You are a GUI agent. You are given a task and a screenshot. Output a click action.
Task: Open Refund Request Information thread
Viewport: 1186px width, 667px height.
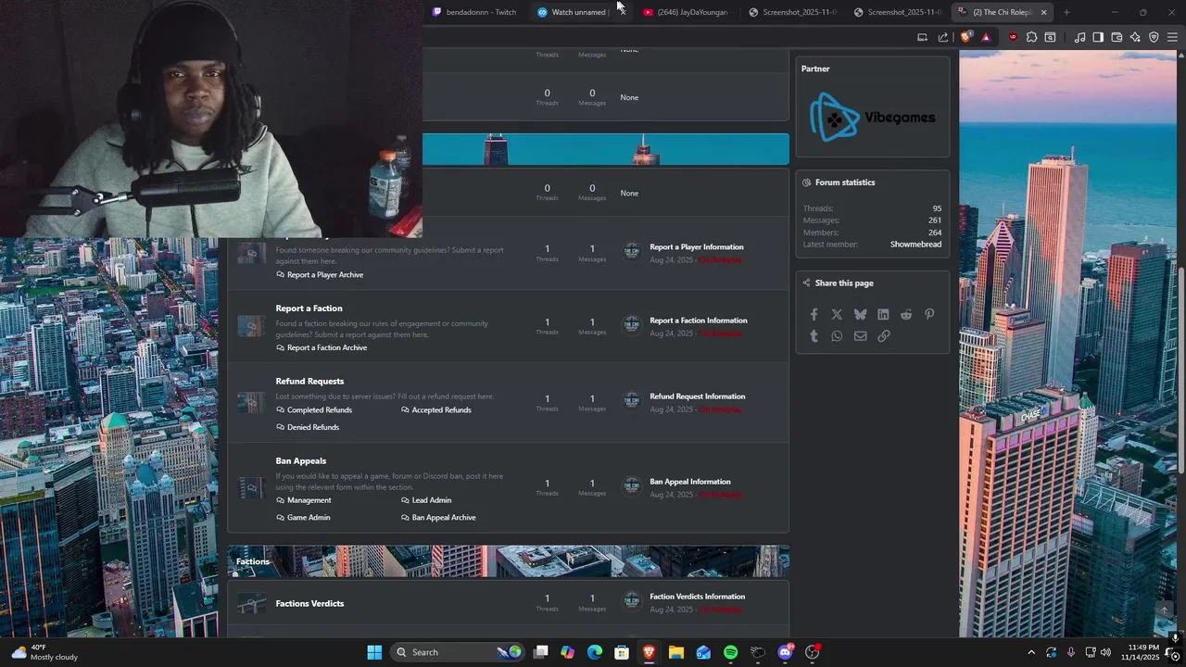(698, 396)
